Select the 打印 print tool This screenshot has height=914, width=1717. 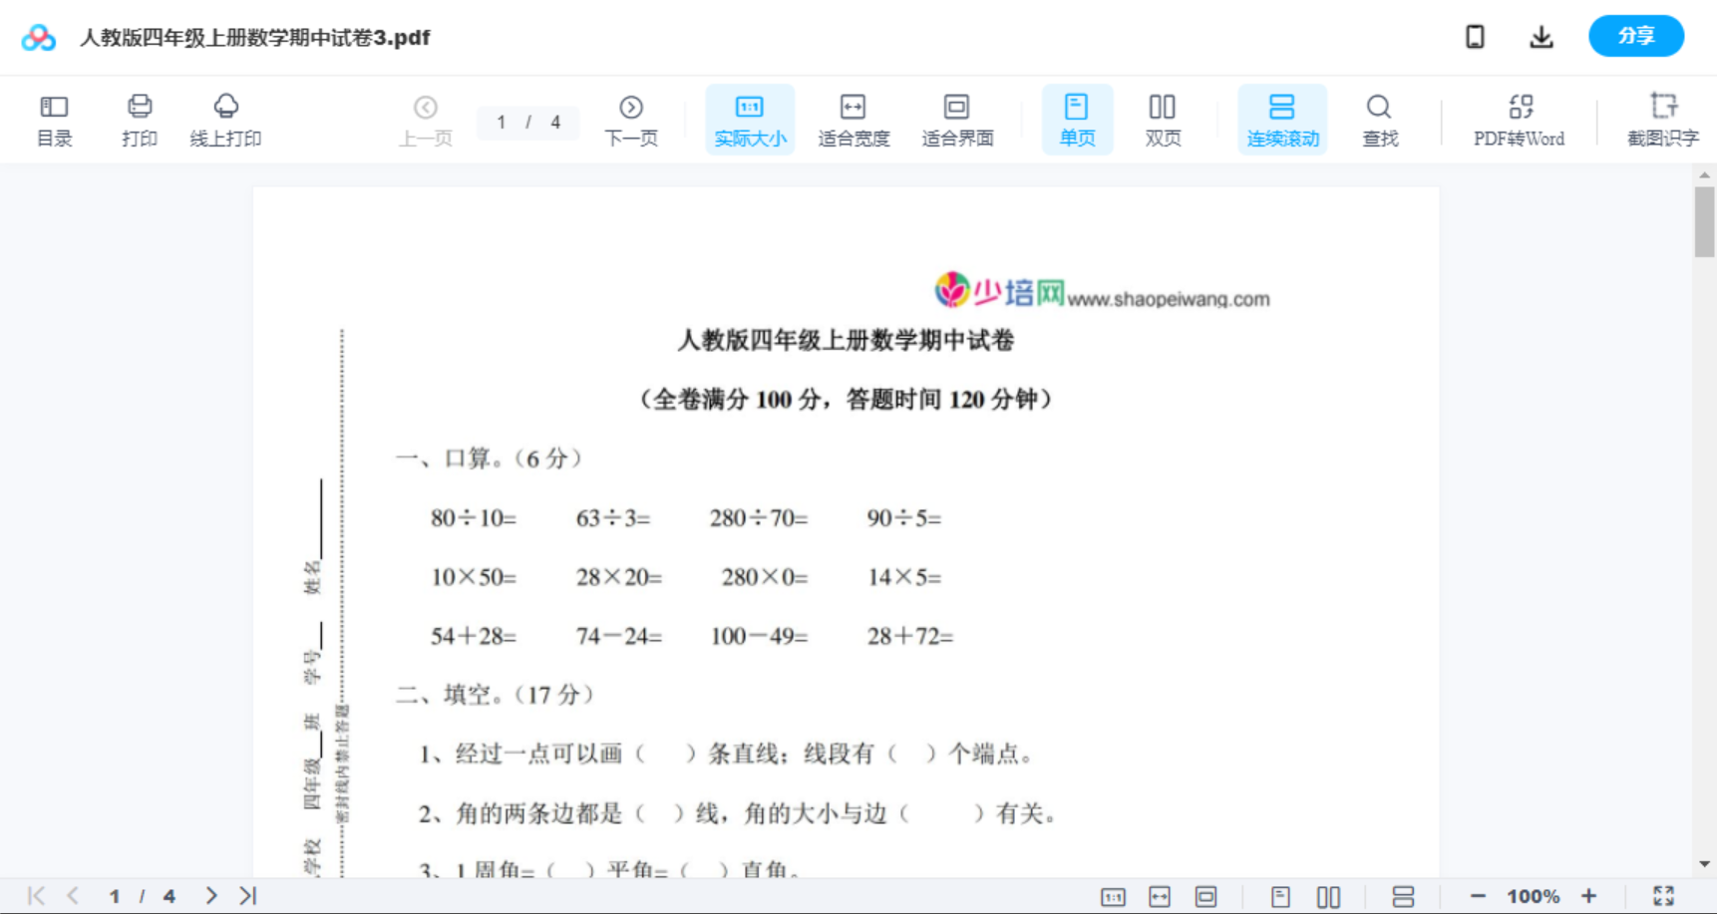tap(140, 119)
